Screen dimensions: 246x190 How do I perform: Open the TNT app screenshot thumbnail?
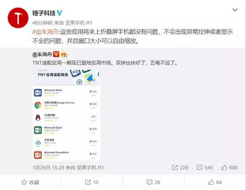coord(67,115)
